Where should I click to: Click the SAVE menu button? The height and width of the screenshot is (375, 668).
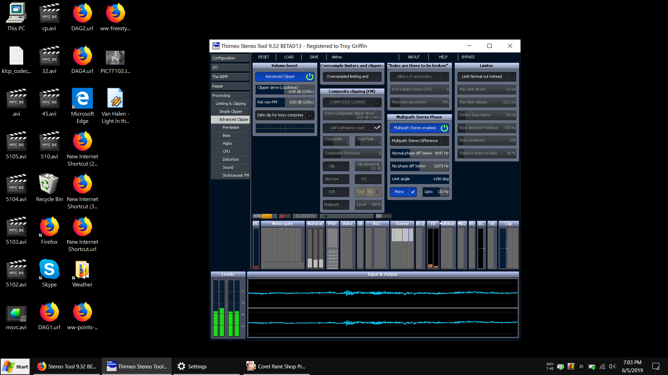click(314, 57)
